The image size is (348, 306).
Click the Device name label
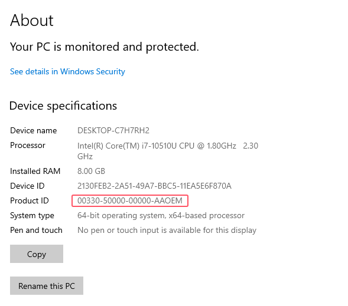33,130
